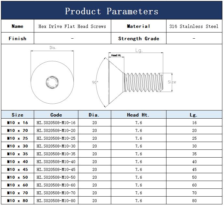Click code HZ.S020508-M10-40

click(56, 161)
